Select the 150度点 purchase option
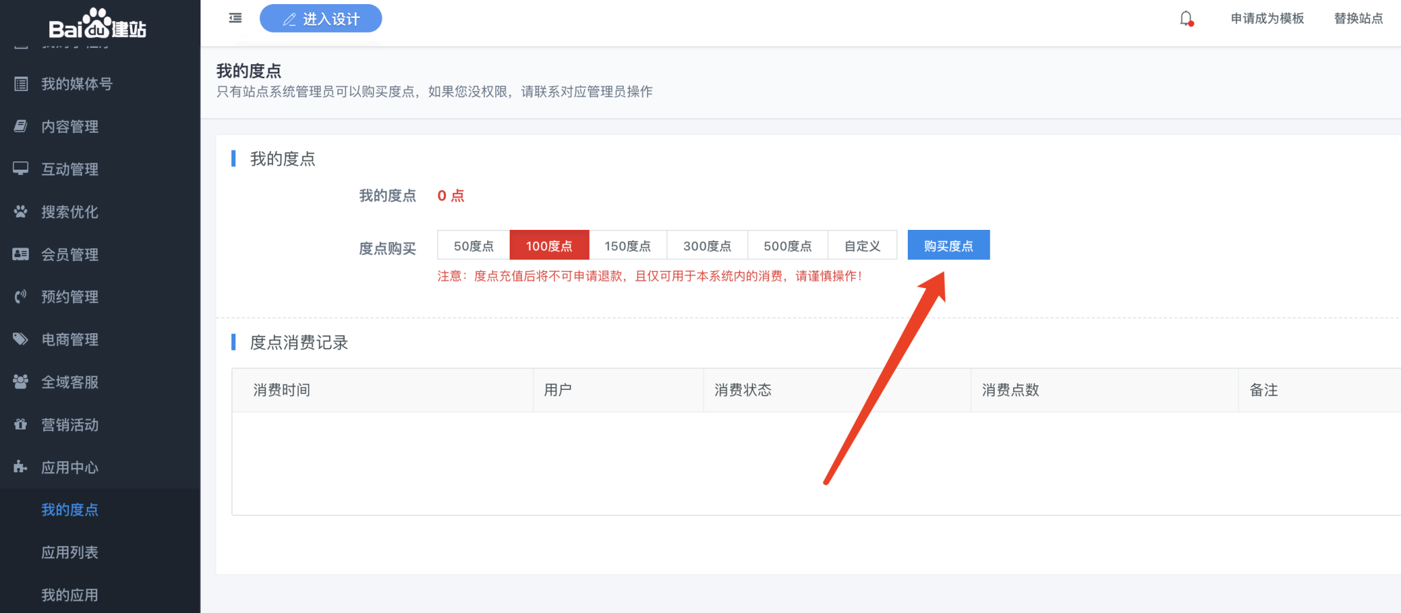1401x613 pixels. click(x=627, y=246)
